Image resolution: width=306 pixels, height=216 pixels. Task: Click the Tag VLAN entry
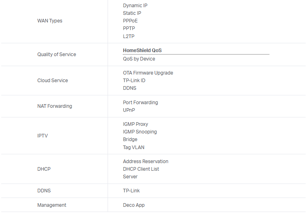(x=134, y=147)
